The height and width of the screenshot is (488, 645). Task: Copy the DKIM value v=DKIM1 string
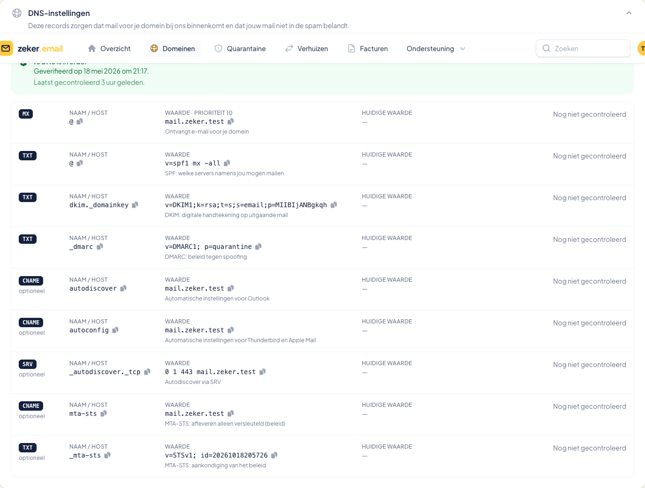(334, 205)
